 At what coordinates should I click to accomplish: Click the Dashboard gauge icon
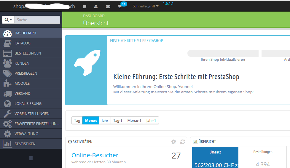pos(7,33)
